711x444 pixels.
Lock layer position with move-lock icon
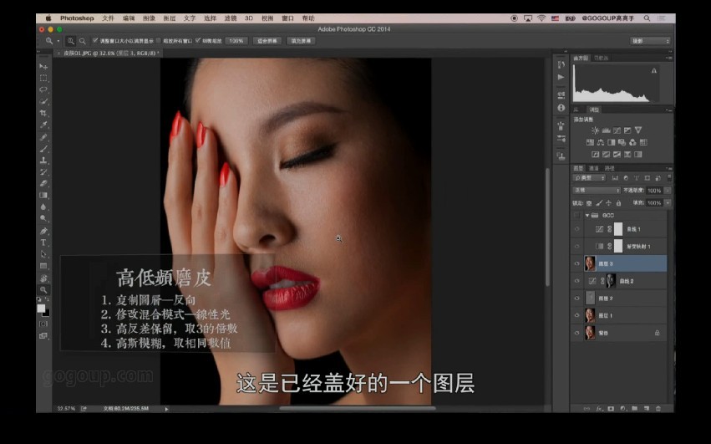[x=608, y=203]
